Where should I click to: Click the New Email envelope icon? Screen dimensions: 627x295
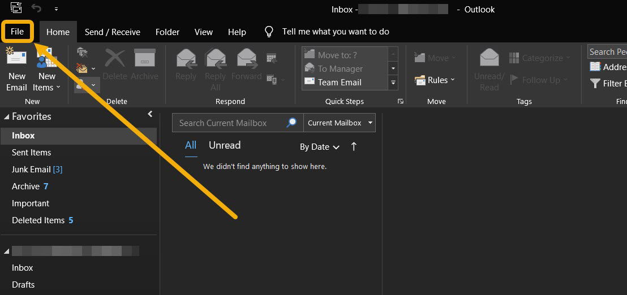(x=16, y=59)
